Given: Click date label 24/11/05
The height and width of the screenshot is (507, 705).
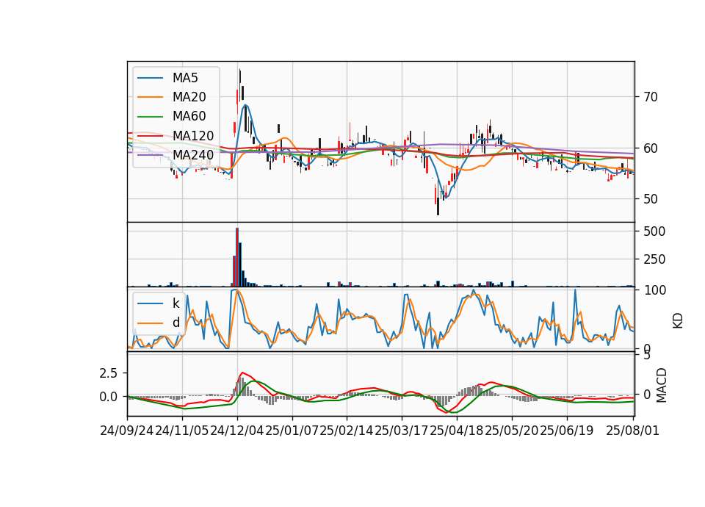Looking at the screenshot, I should point(182,431).
